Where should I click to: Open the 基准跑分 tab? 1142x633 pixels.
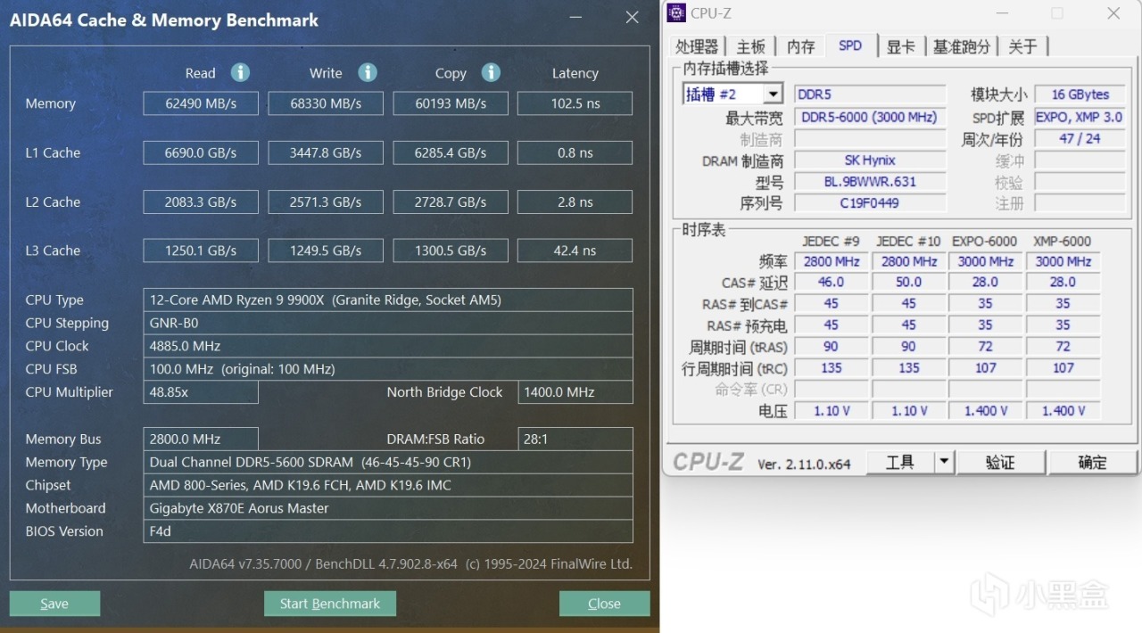tap(961, 46)
